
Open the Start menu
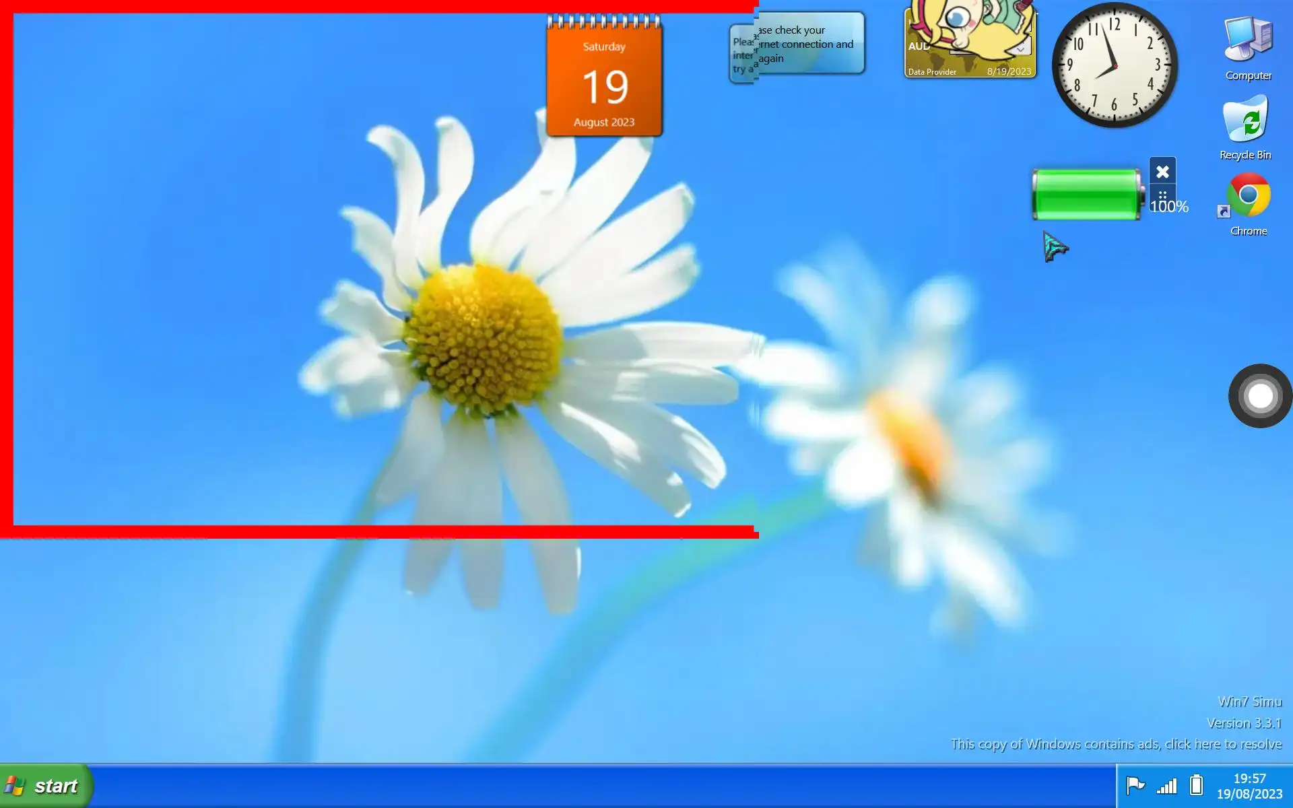coord(46,786)
